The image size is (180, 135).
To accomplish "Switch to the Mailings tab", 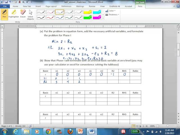I will click(x=80, y=6).
